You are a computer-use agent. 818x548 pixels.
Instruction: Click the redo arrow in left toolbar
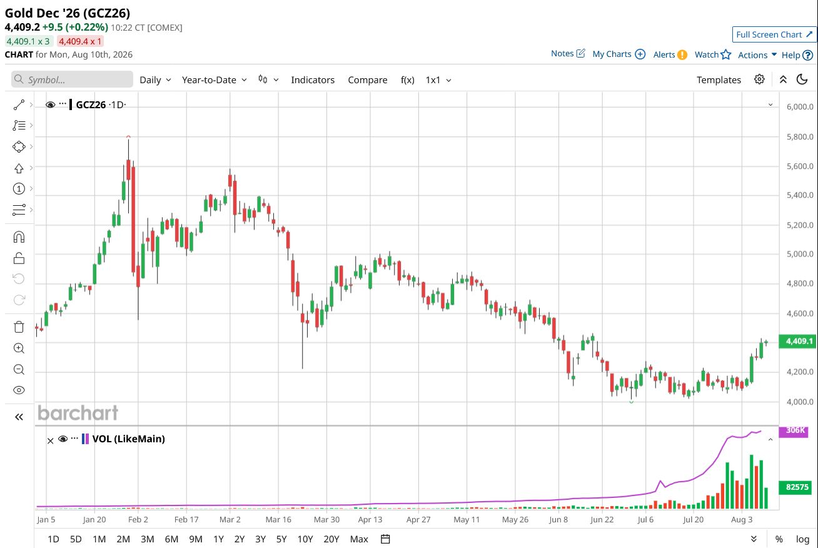pyautogui.click(x=19, y=300)
